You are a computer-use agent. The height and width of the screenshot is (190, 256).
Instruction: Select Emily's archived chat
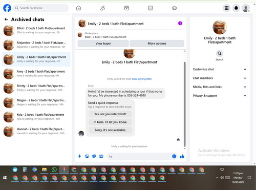36,59
